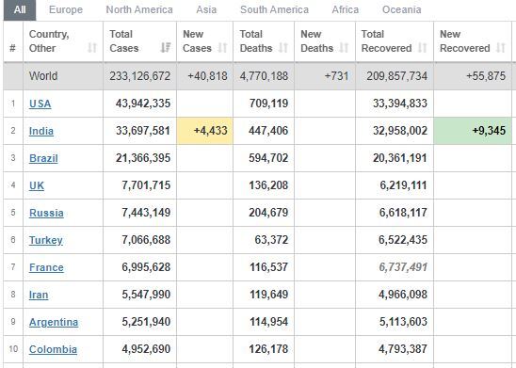Open the Asia tab

click(x=206, y=9)
